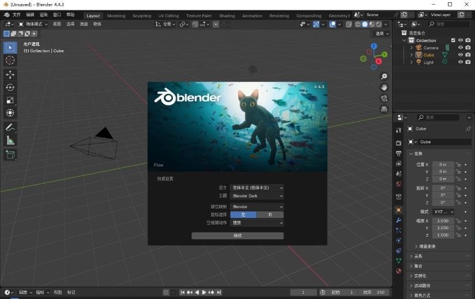This screenshot has width=475, height=299.
Task: Jump to the last frame in timeline
Action: click(219, 292)
